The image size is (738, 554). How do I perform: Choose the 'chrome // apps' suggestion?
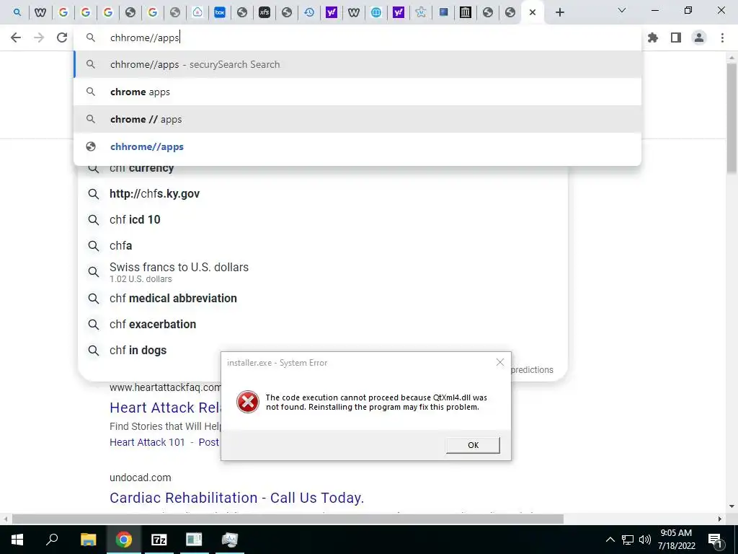click(x=357, y=119)
